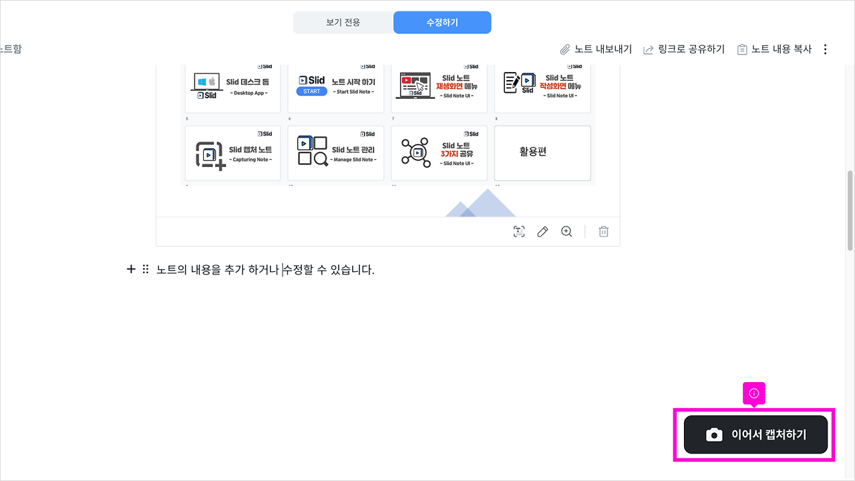The height and width of the screenshot is (481, 855).
Task: Export the note with 노트 내보내기
Action: point(604,48)
